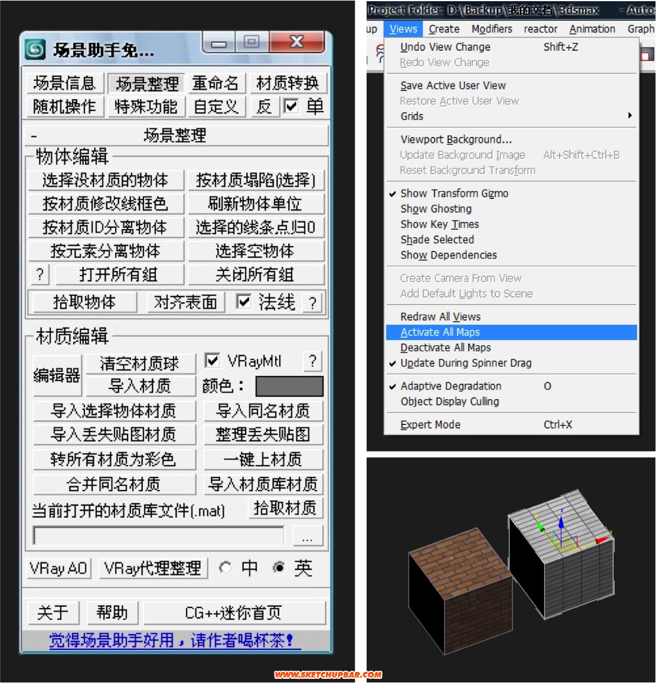656x683 pixels.
Task: Close the 场景助手 window
Action: click(296, 42)
